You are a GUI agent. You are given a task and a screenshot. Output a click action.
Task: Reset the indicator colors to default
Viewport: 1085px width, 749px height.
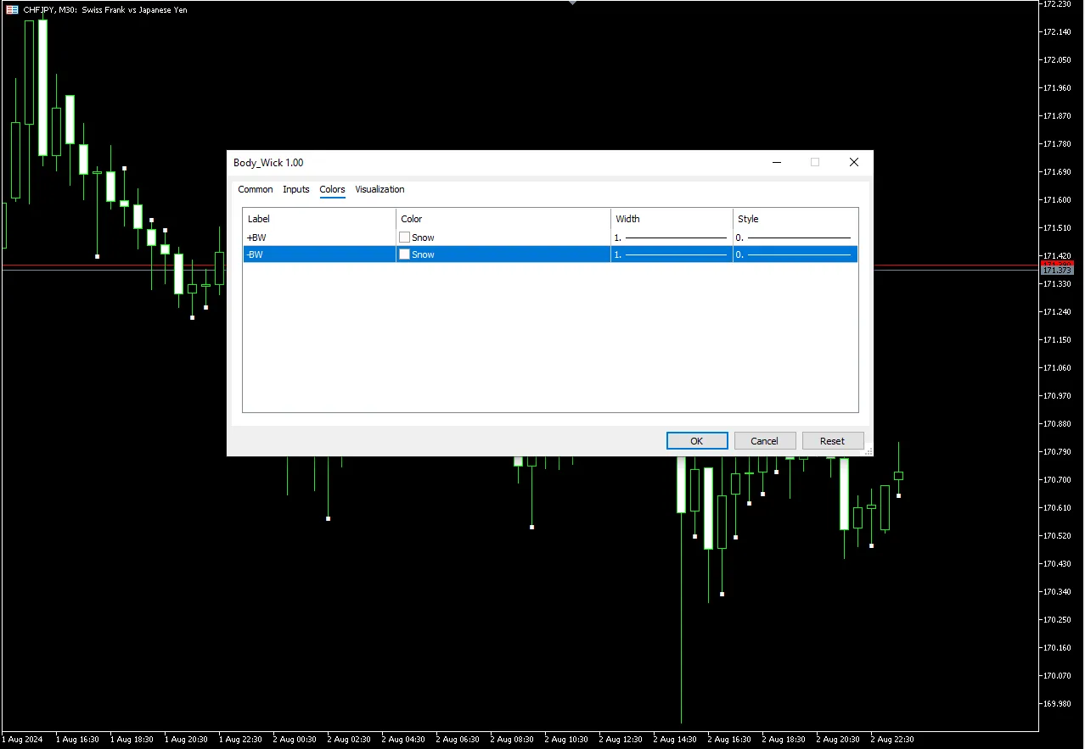coord(832,440)
